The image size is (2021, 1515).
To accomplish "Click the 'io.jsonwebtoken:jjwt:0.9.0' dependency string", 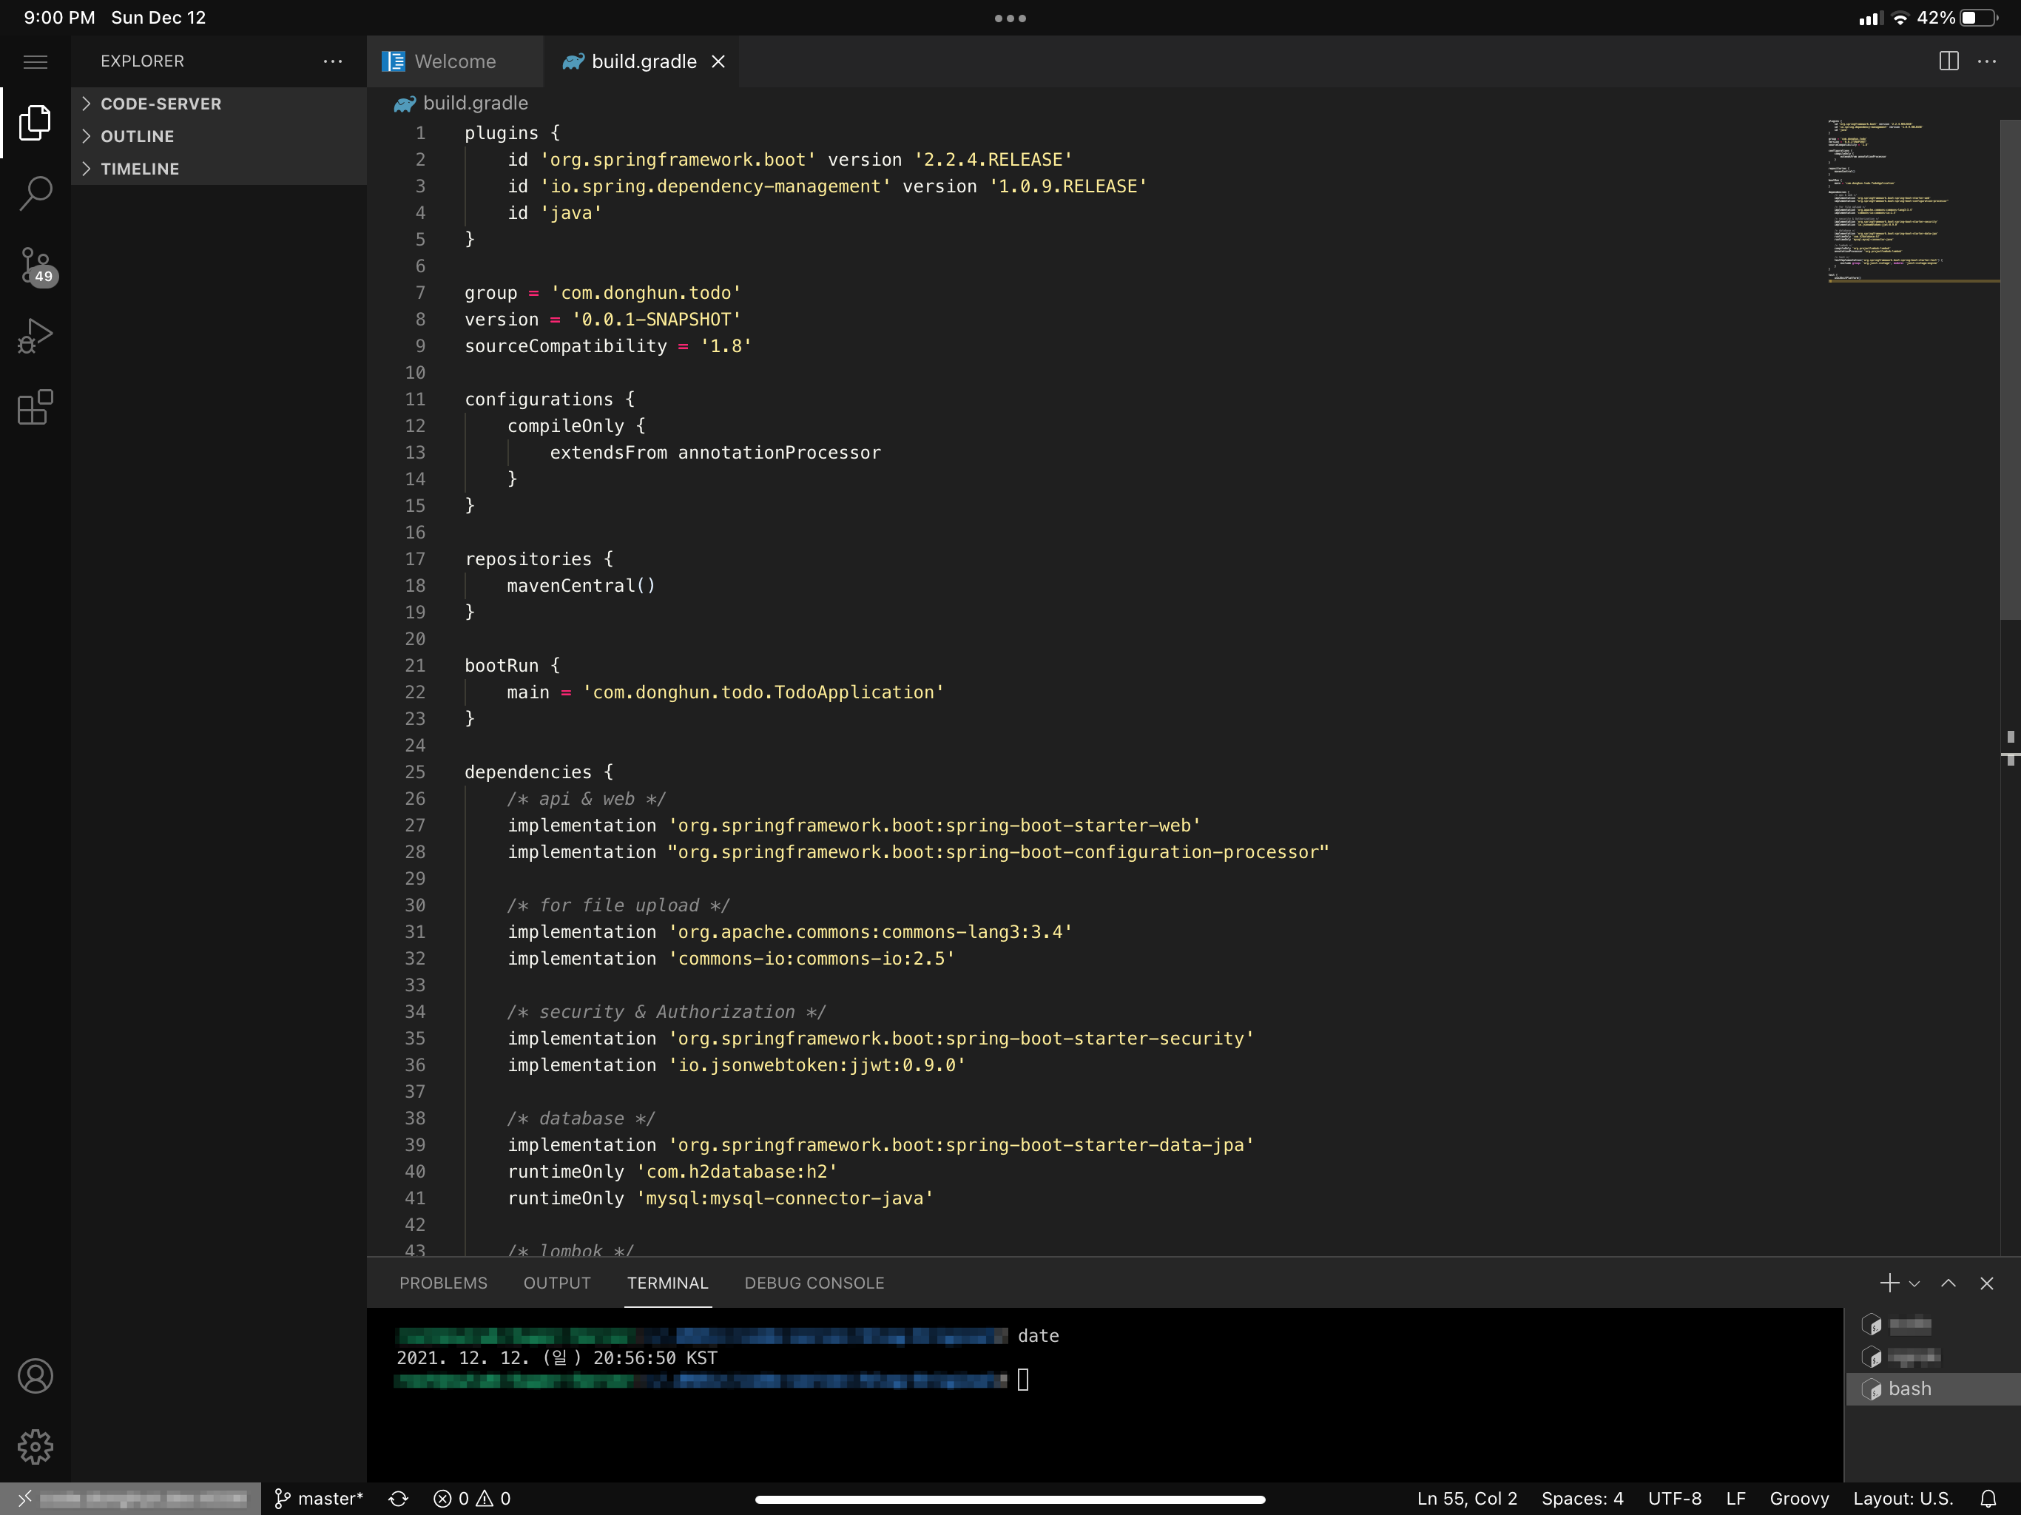I will pyautogui.click(x=817, y=1065).
